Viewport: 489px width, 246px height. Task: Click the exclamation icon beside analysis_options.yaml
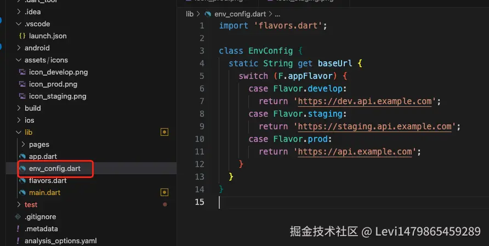18,241
